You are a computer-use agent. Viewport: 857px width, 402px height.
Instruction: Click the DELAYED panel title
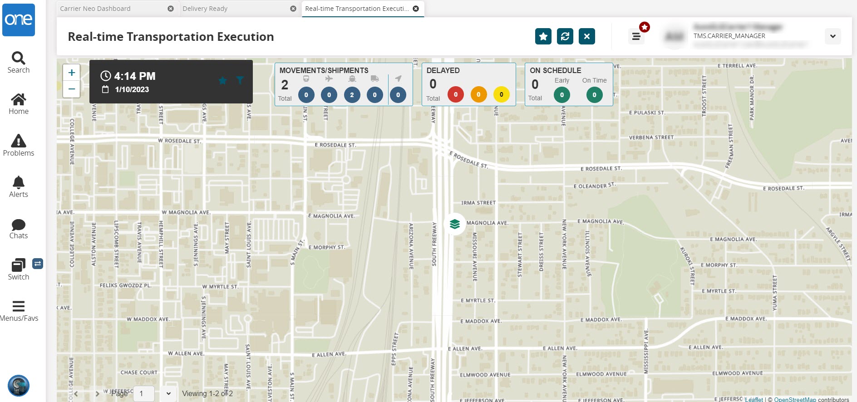pyautogui.click(x=443, y=70)
